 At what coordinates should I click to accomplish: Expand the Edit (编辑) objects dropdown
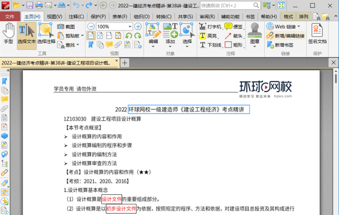[x=153, y=46]
